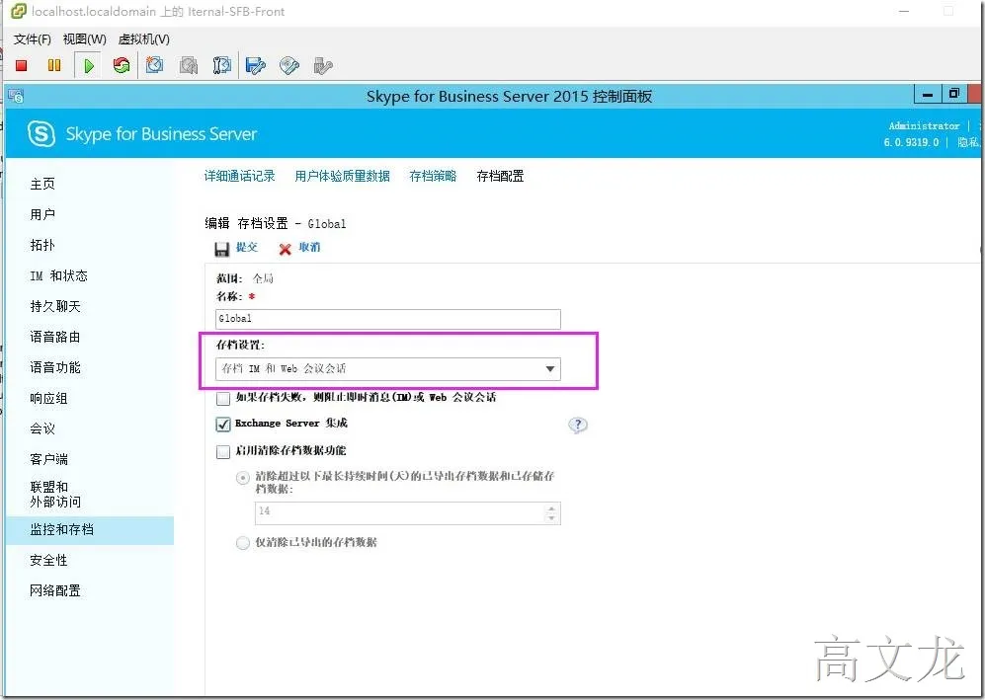Click the heading 编辑 存档设置 - Global
Viewport: 985px width, 700px height.
(x=275, y=223)
